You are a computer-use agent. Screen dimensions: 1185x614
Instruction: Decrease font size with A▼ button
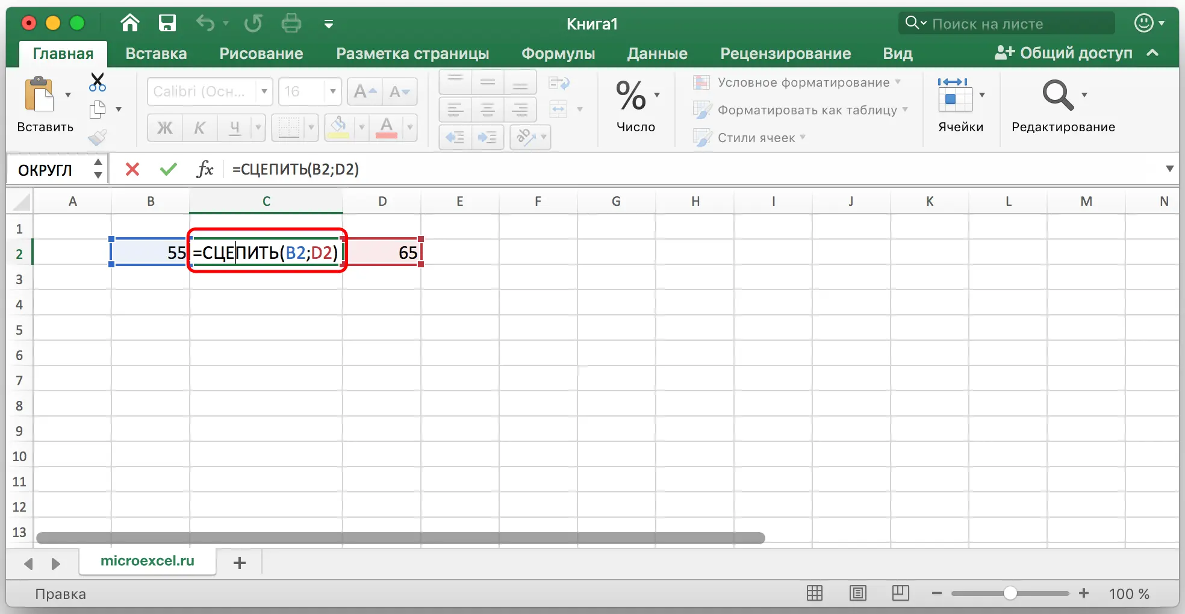click(x=400, y=91)
